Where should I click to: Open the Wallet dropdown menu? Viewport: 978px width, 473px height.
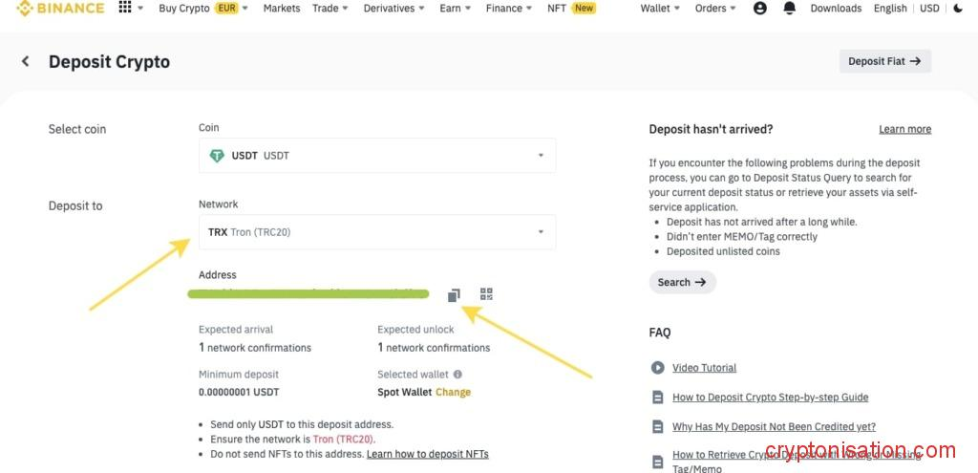click(x=659, y=9)
